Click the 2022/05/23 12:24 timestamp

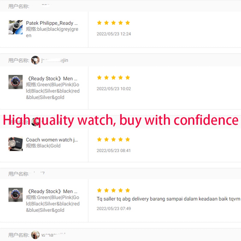pos(114,34)
